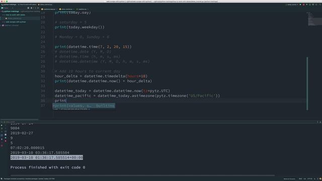This screenshot has height=181, width=322.
Task: Click the console horizontal scrollbar
Action: point(142,175)
